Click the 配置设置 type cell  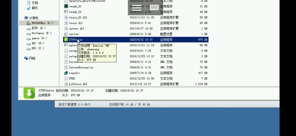click(166, 34)
